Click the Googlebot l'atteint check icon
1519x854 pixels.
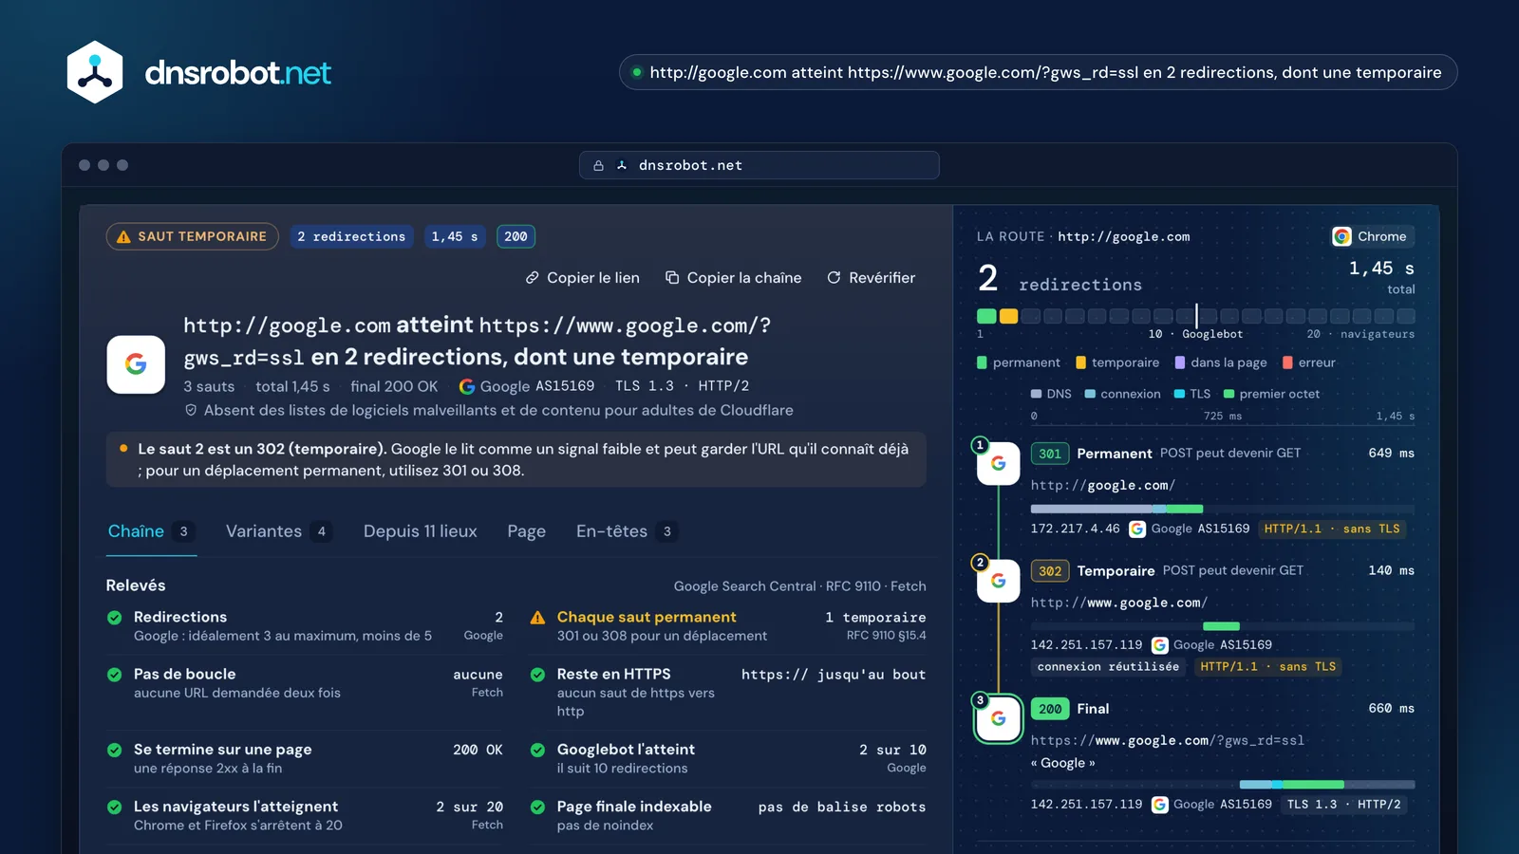click(x=537, y=750)
